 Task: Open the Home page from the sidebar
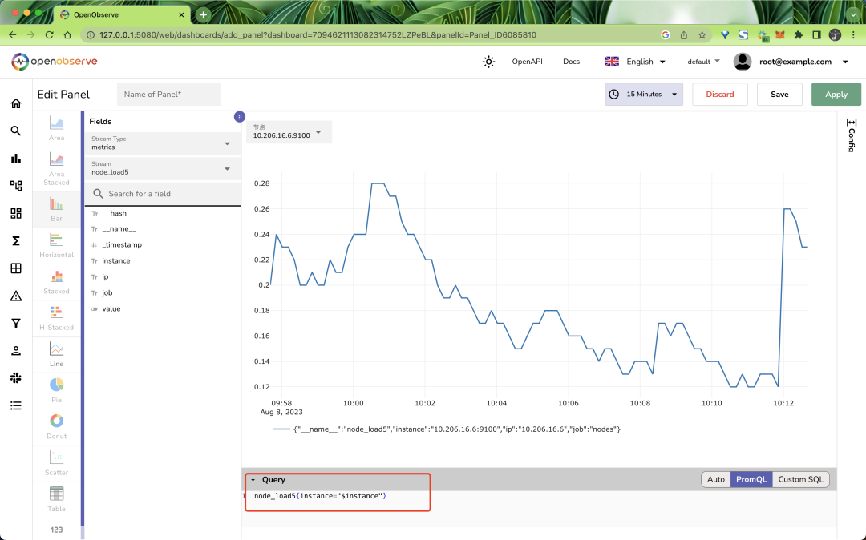(16, 103)
